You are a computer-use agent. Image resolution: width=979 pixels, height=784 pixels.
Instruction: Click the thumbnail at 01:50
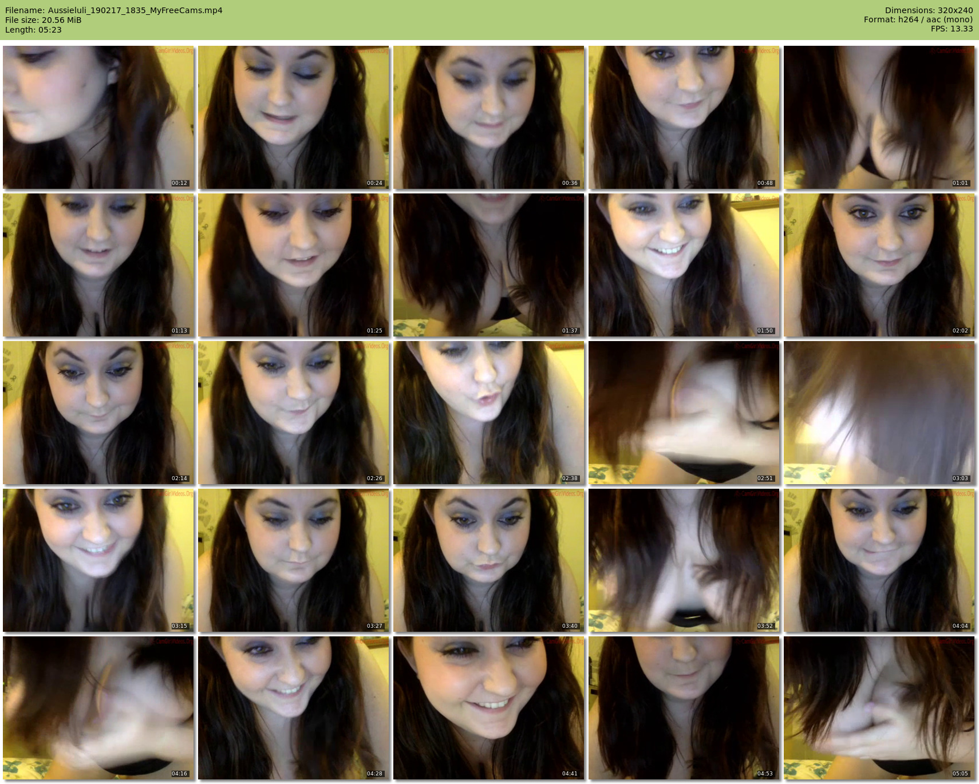(684, 265)
